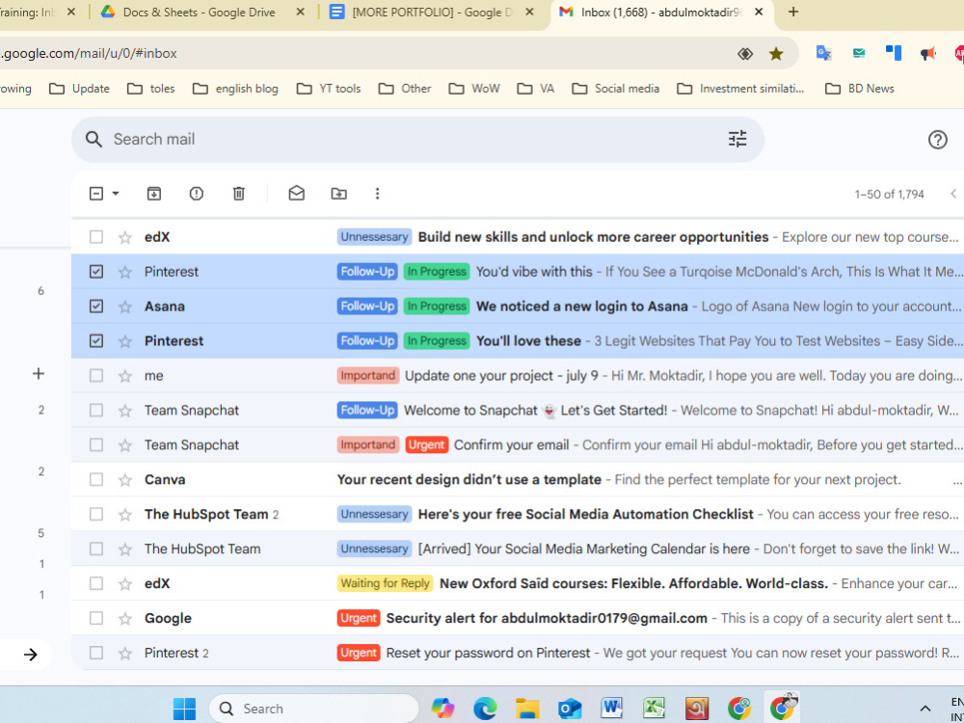Open the Social media bookmark folder

(615, 89)
